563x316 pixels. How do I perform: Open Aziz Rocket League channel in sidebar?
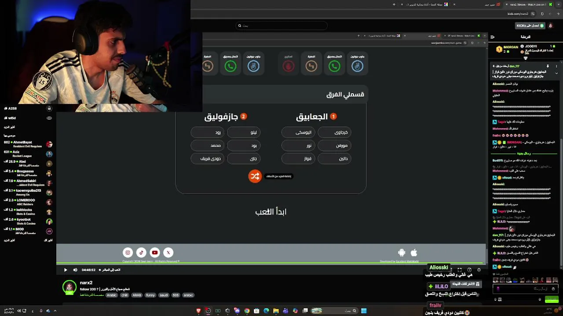tap(28, 154)
